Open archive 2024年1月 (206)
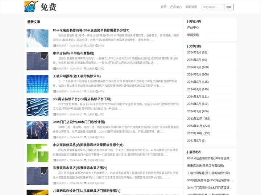The image size is (261, 195). click(x=198, y=111)
